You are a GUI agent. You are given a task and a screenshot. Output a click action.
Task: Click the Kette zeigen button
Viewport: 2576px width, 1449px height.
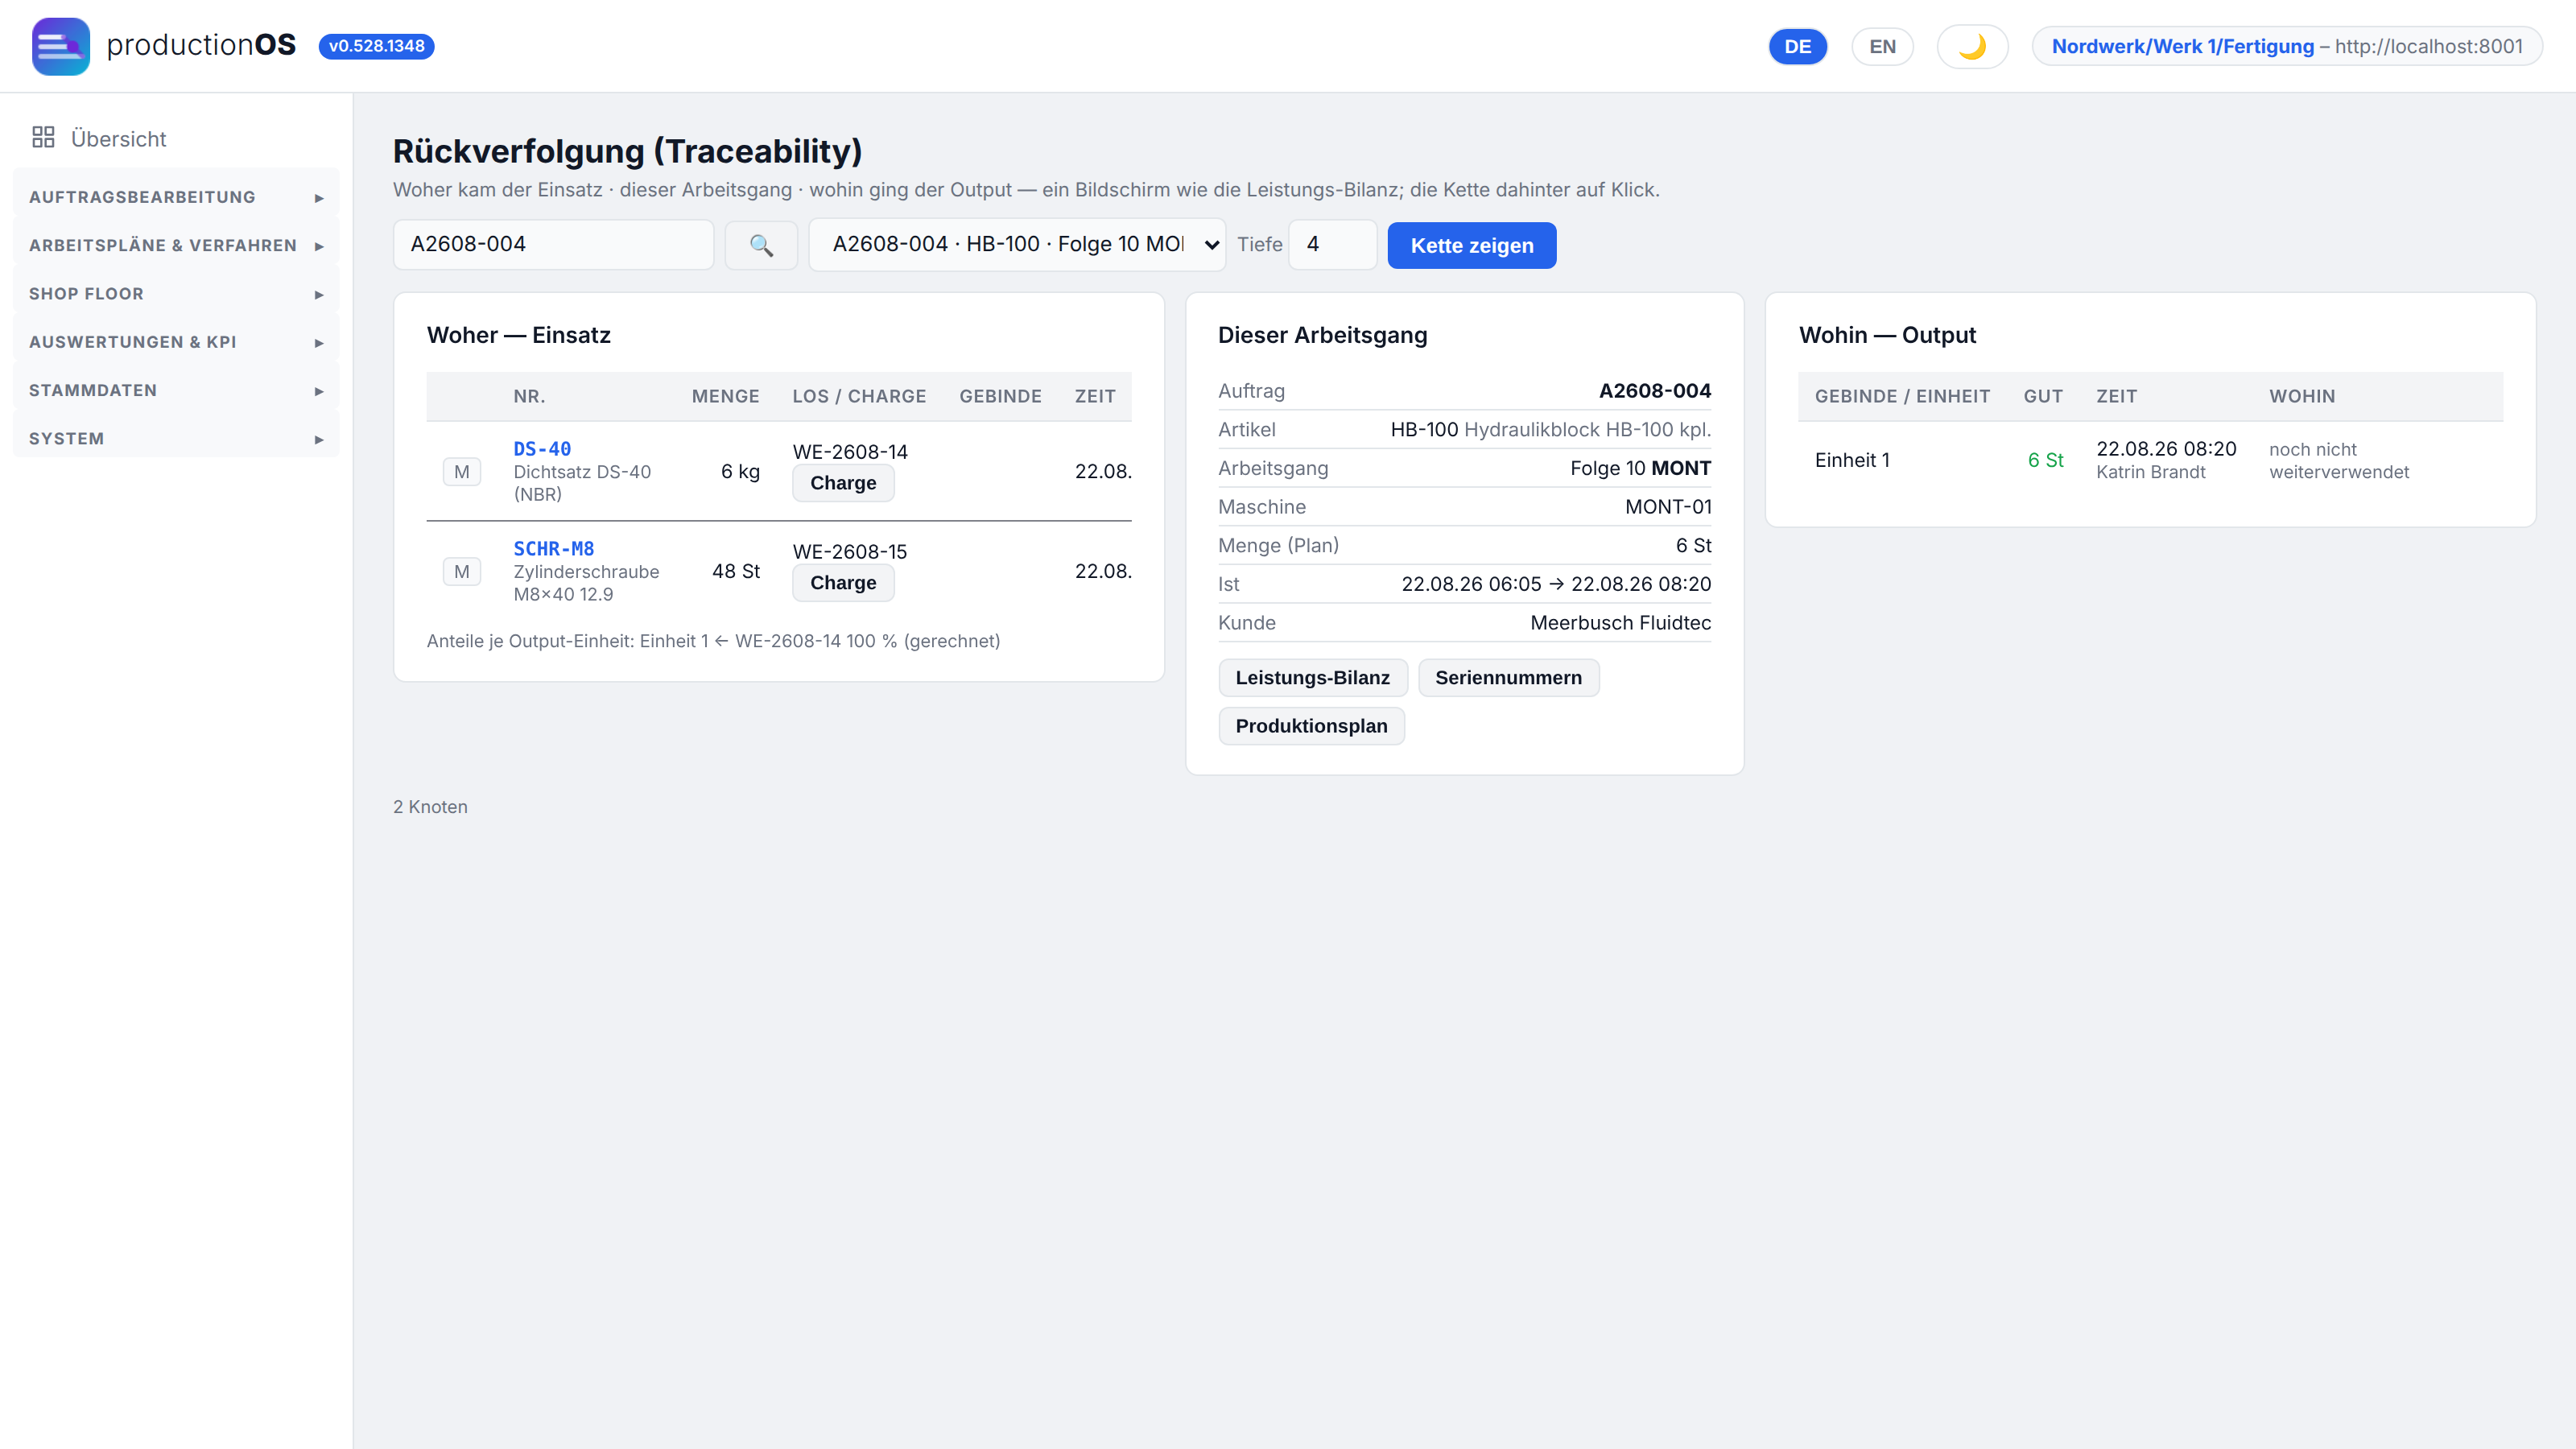[1471, 245]
